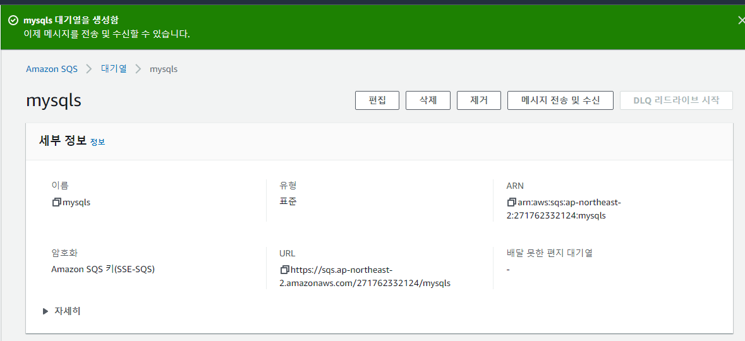Screen dimensions: 745x341
Task: Select the ARN text arn:aws:sqs:ap-northeast-2
Action: click(564, 209)
